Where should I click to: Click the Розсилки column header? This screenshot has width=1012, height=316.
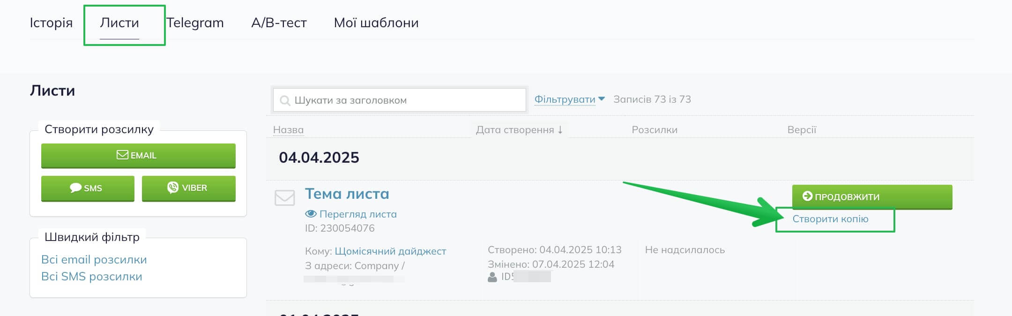tap(655, 130)
